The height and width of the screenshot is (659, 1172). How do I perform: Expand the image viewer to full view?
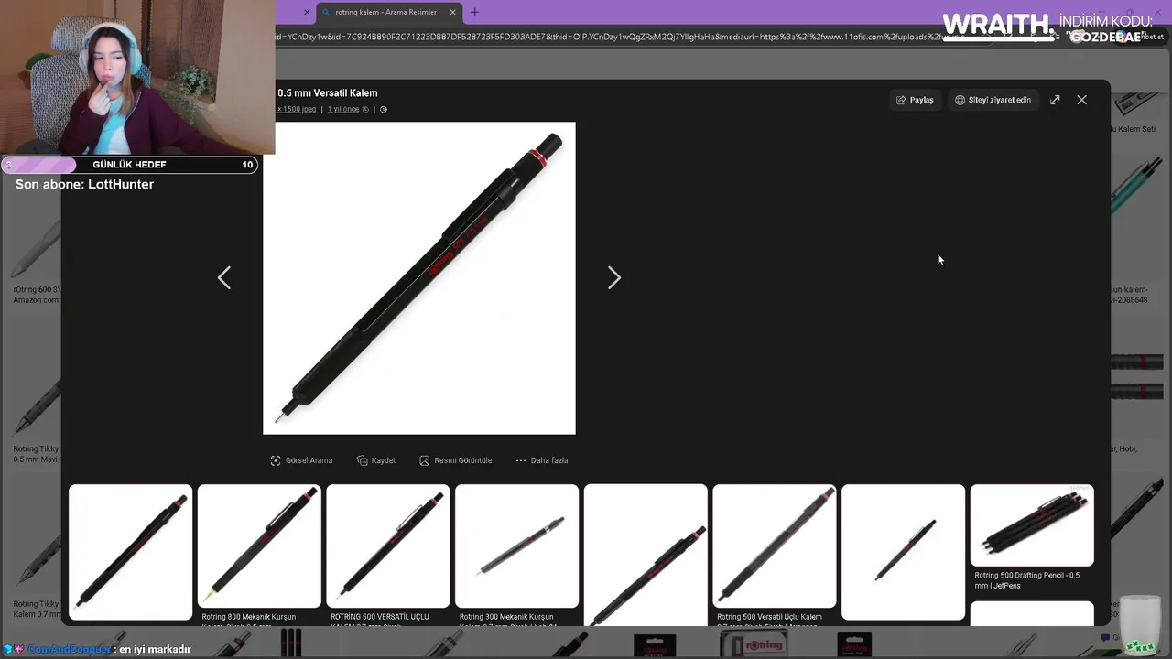tap(1055, 100)
